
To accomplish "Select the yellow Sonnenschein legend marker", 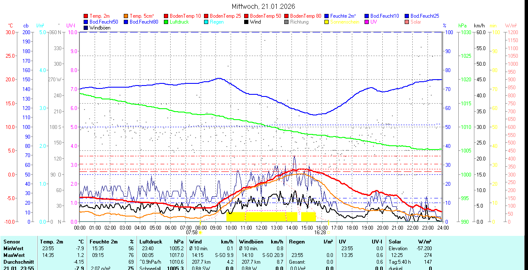I will tap(327, 22).
